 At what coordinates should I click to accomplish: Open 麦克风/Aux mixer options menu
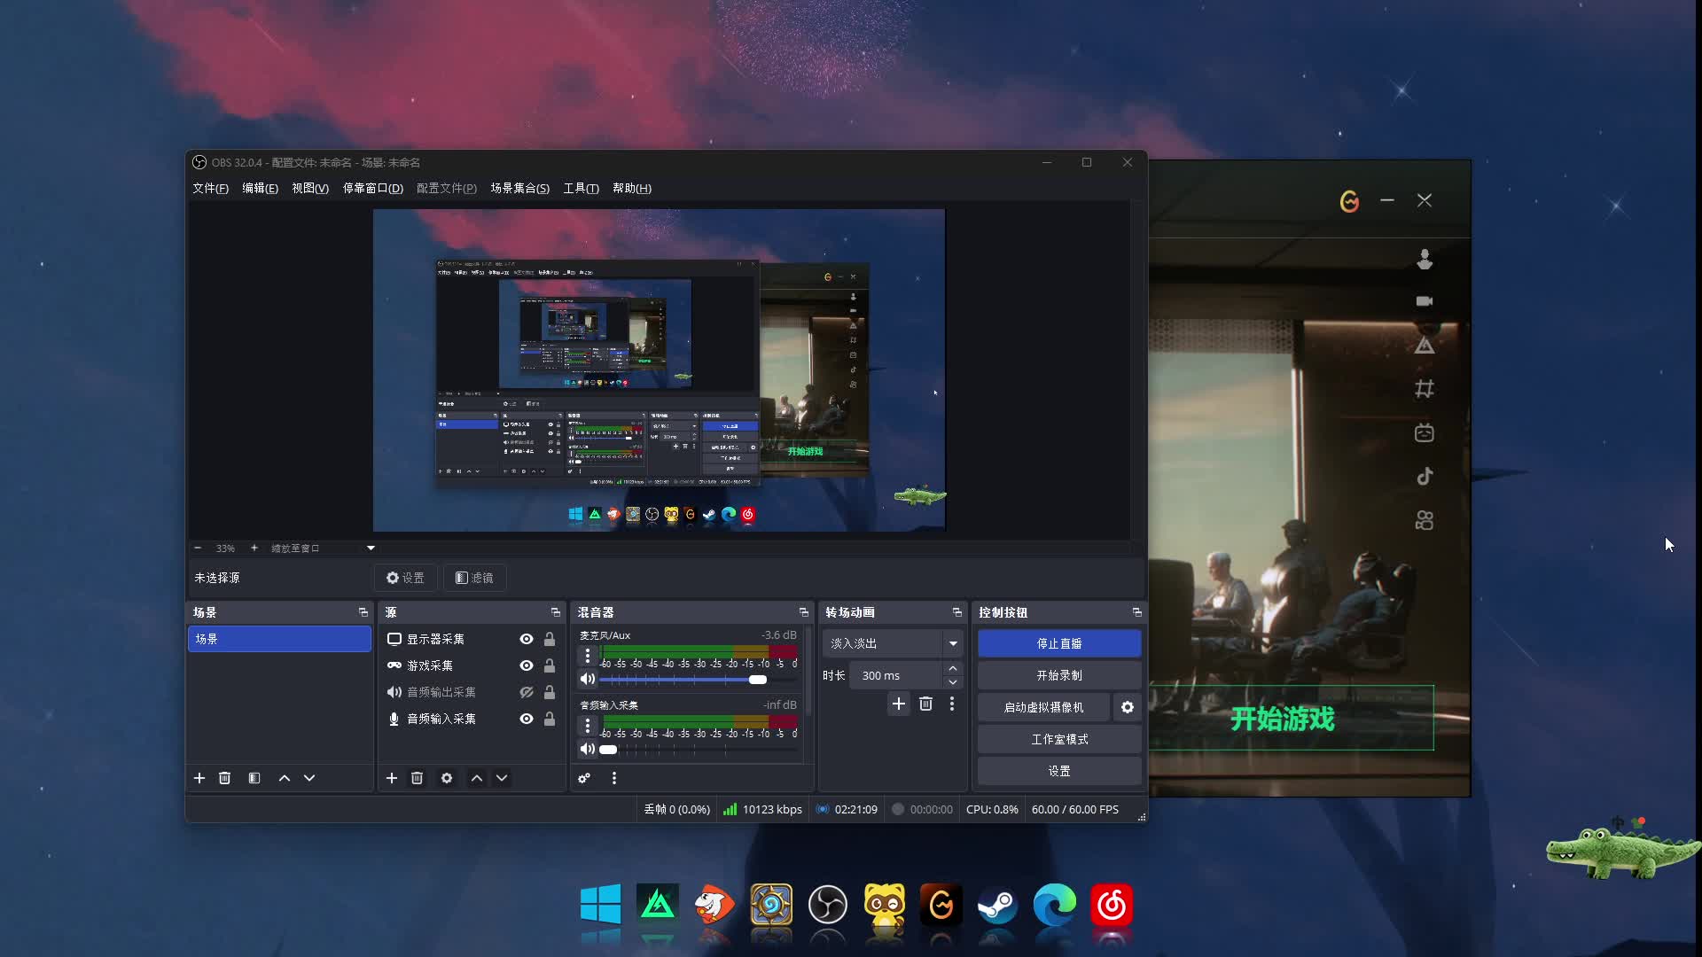coord(587,656)
